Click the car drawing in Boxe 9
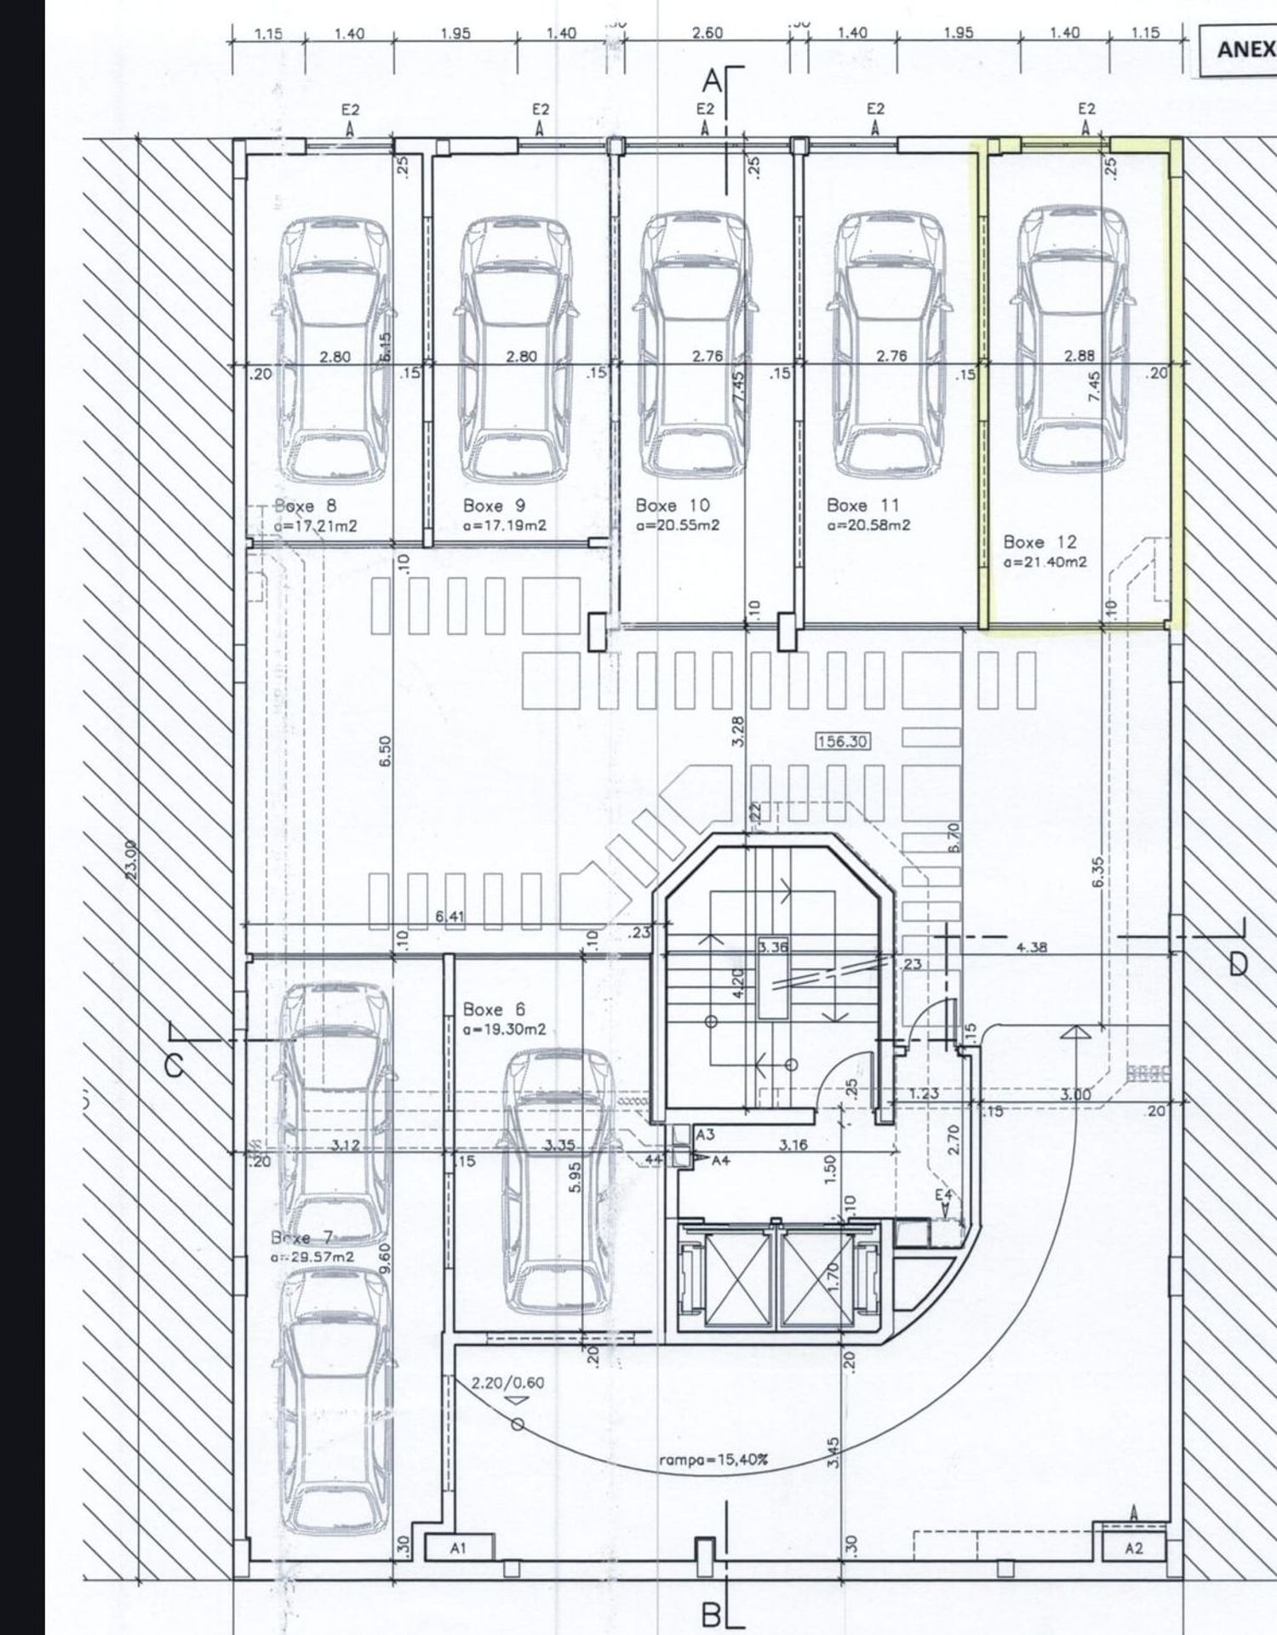1277x1635 pixels. tap(515, 351)
